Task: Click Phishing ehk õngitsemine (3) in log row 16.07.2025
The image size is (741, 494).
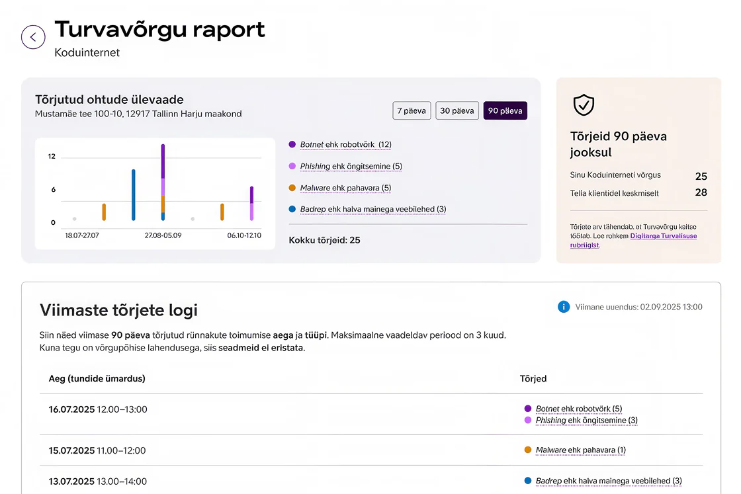Action: tap(586, 421)
